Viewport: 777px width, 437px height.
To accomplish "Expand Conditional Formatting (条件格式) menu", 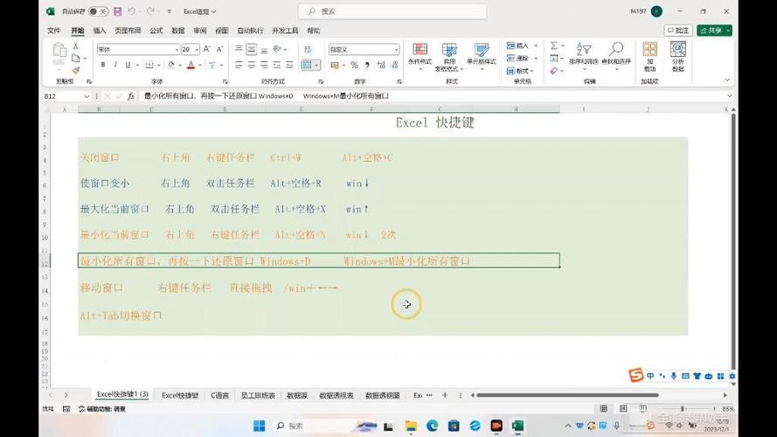I will tap(420, 57).
